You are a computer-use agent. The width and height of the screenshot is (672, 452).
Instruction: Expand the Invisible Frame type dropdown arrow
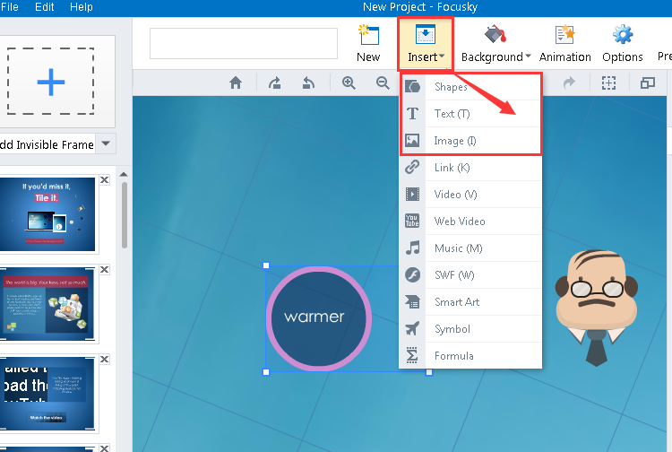click(x=106, y=143)
